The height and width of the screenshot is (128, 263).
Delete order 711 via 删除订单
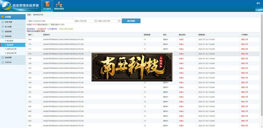245,49
